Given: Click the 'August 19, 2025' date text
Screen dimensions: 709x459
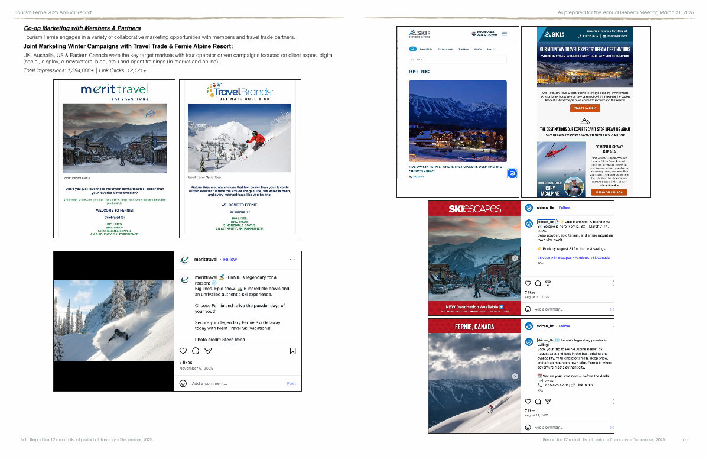Looking at the screenshot, I should tap(537, 414).
